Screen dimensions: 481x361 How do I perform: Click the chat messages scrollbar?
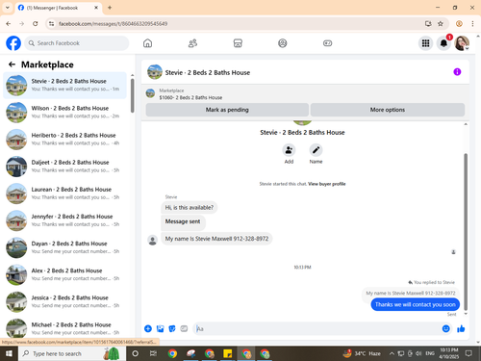[466, 231]
